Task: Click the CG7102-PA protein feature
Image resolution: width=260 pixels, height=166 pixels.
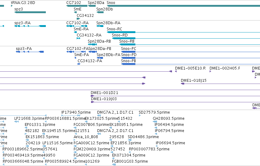Action: coord(76,52)
